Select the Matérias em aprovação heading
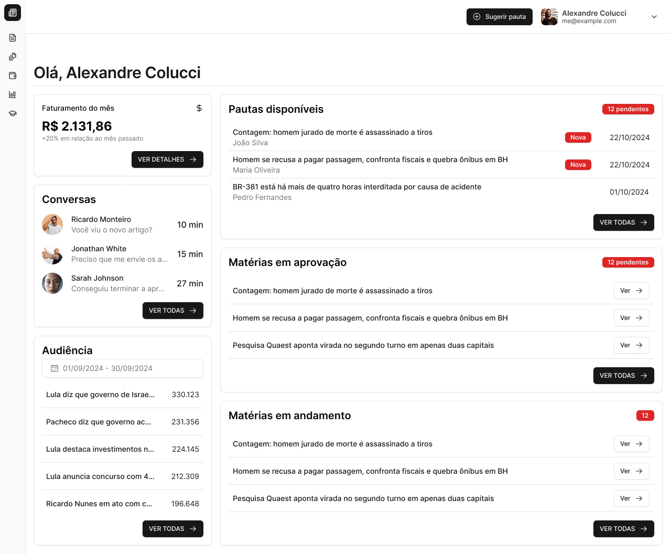 (x=288, y=262)
